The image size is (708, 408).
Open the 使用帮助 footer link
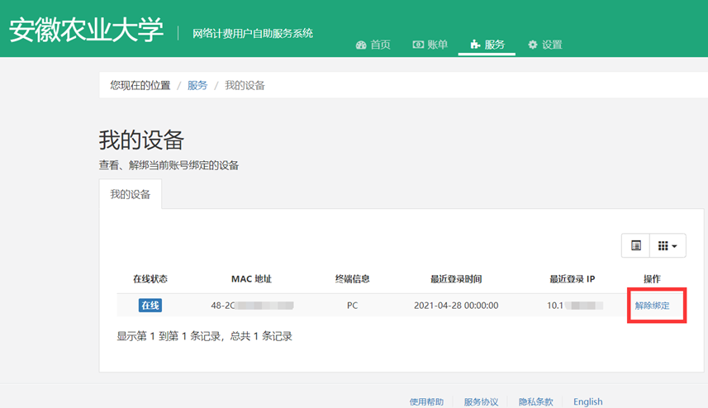point(426,401)
